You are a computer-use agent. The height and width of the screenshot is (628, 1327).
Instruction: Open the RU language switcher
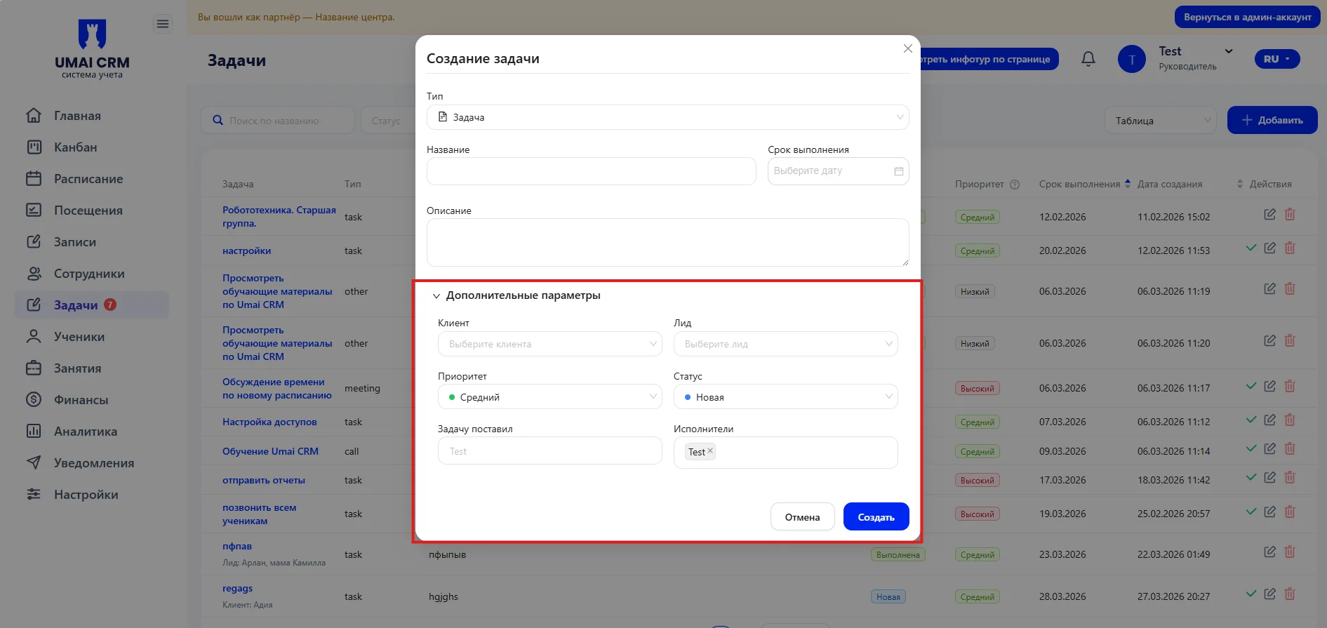coord(1277,59)
